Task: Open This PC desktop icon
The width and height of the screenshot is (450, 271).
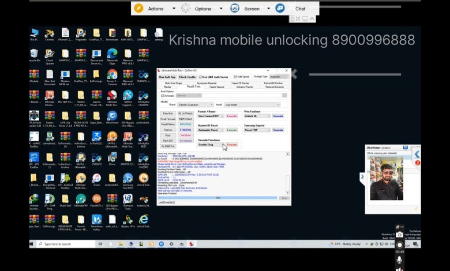Action: tap(34, 35)
